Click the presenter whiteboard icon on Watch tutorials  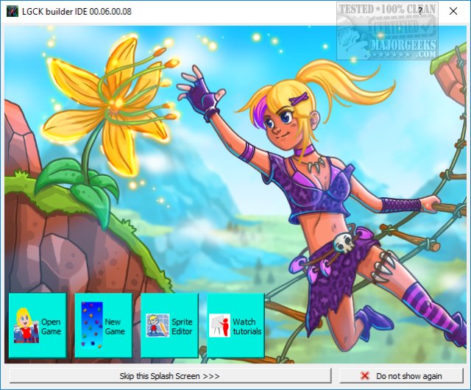219,325
